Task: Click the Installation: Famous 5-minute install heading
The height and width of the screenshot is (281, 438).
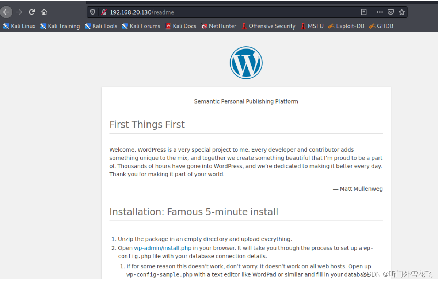Action: (x=194, y=212)
